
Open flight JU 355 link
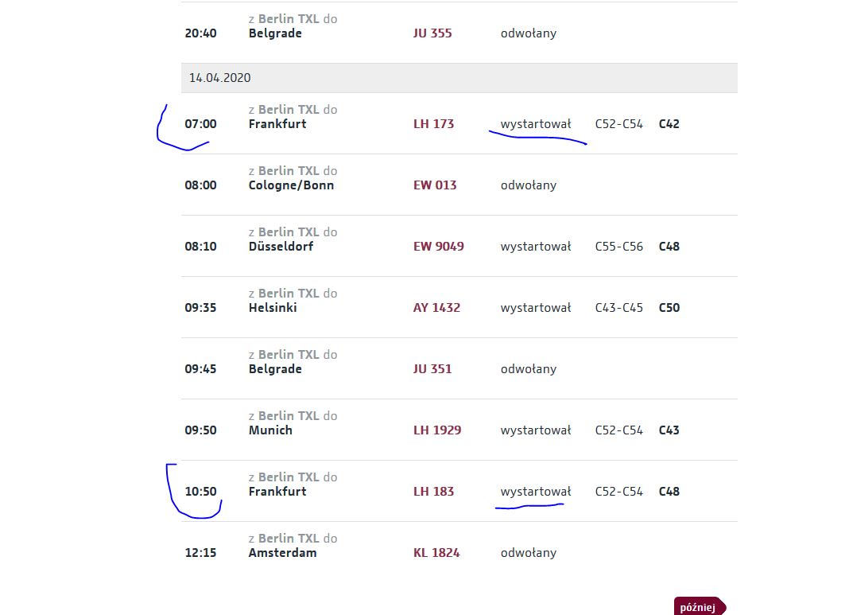tap(432, 33)
